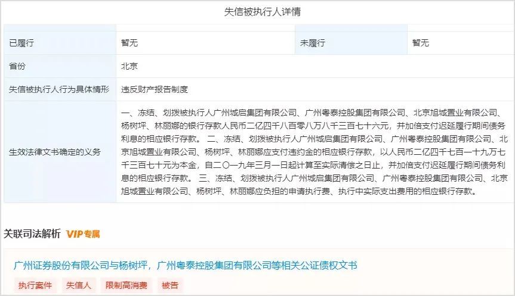The image size is (515, 296).
Task: Open the 广州证券股份有限公司与杨树坪 case link
Action: tap(185, 265)
